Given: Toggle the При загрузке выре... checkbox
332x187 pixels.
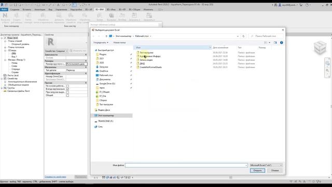Looking at the screenshot, I should point(67,92).
